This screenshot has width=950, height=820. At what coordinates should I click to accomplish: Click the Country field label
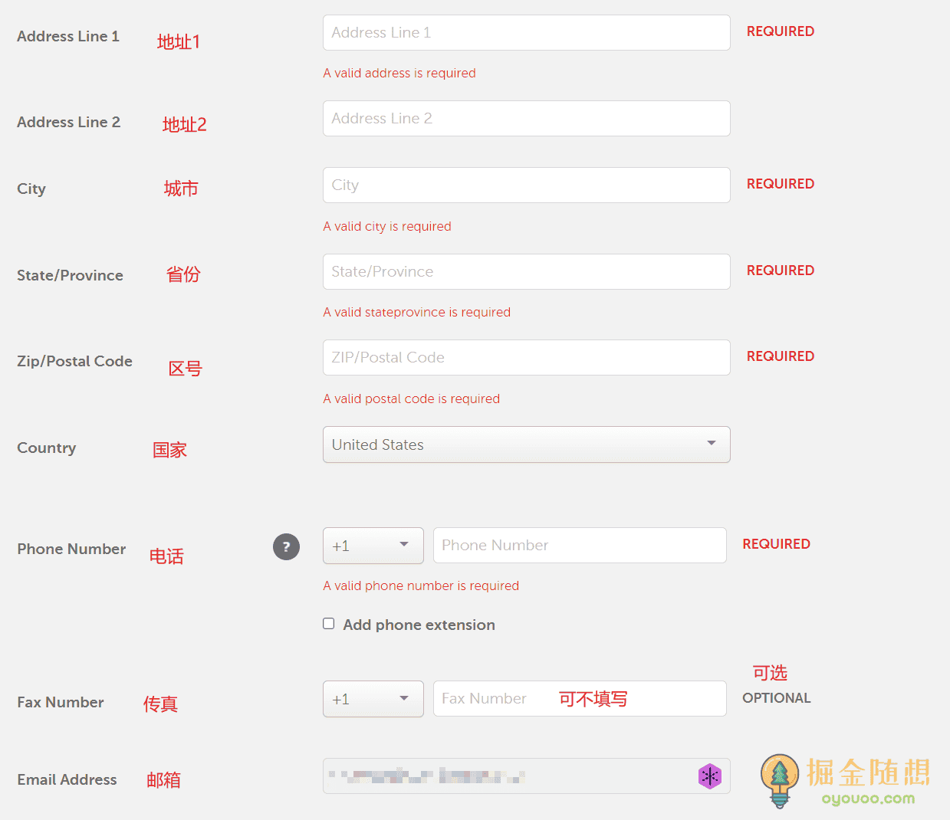coord(47,448)
